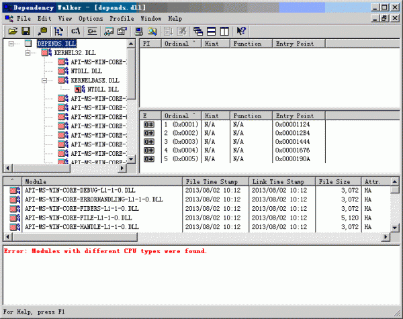Click the KERNEL32.DLL module icon
Screen dimensions: 403x319
[46, 52]
